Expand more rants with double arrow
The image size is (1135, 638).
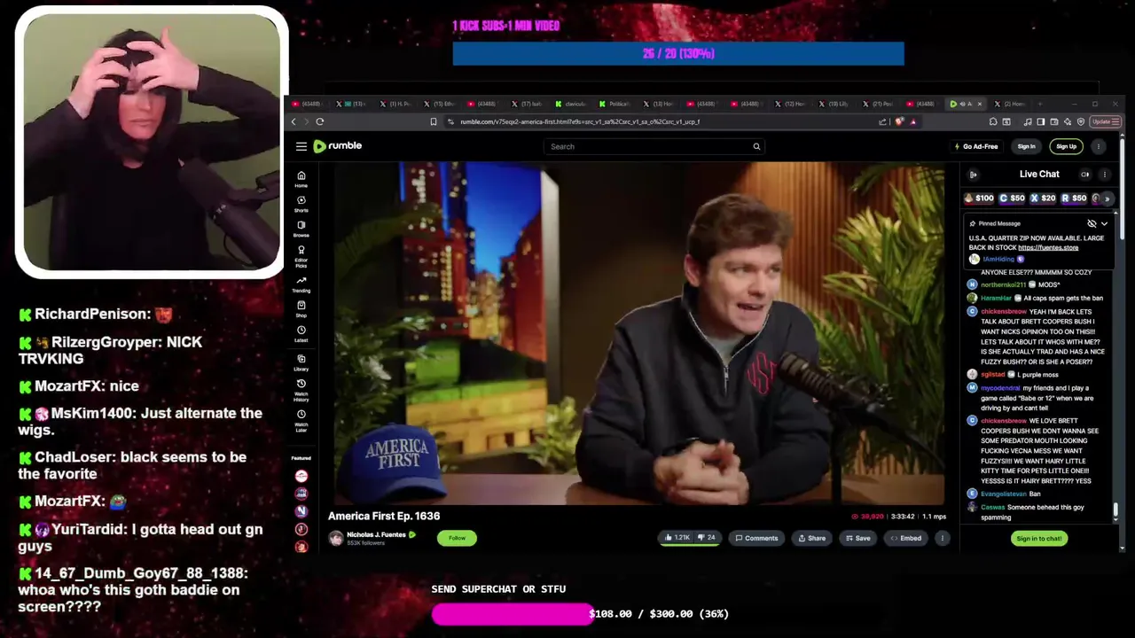click(x=1107, y=198)
